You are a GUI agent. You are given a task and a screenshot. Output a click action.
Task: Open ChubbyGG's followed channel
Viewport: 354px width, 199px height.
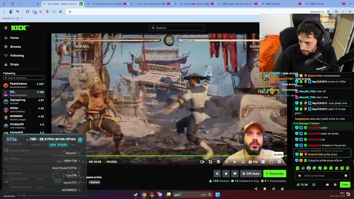[24, 126]
